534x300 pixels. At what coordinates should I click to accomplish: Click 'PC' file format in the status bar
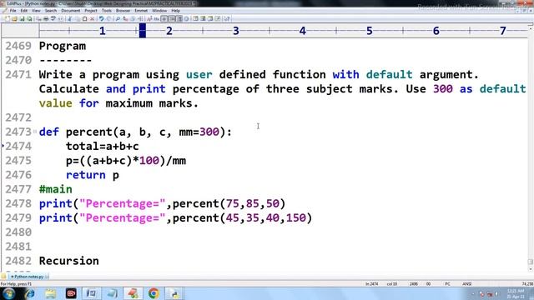pyautogui.click(x=447, y=283)
